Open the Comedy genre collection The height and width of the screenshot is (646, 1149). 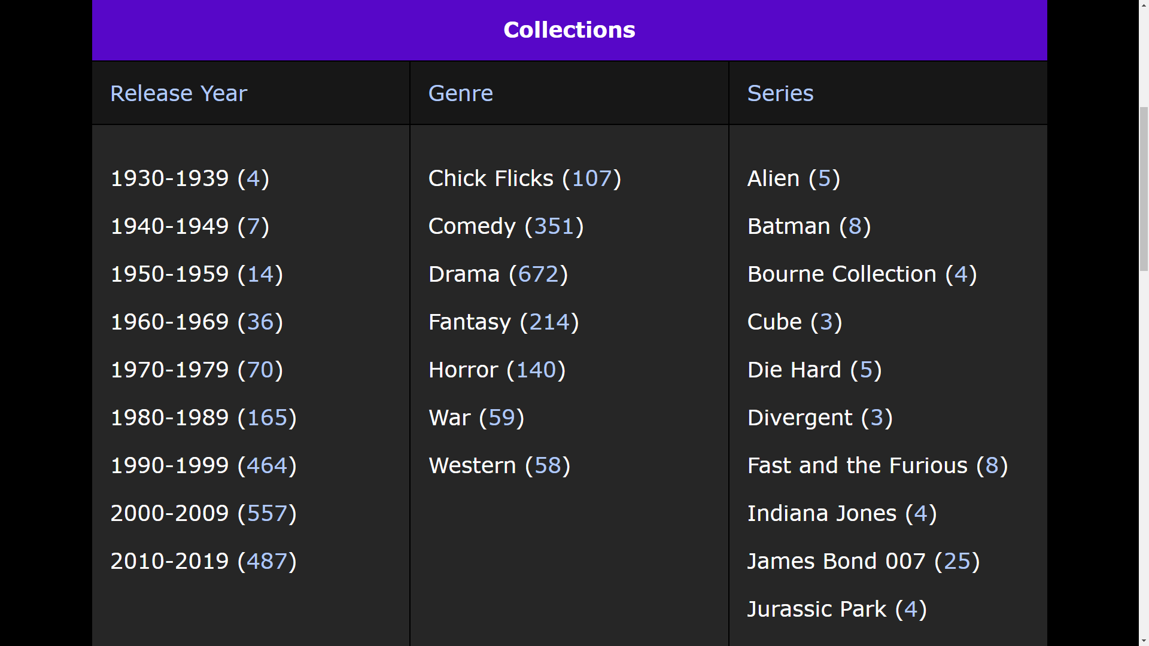pyautogui.click(x=505, y=226)
